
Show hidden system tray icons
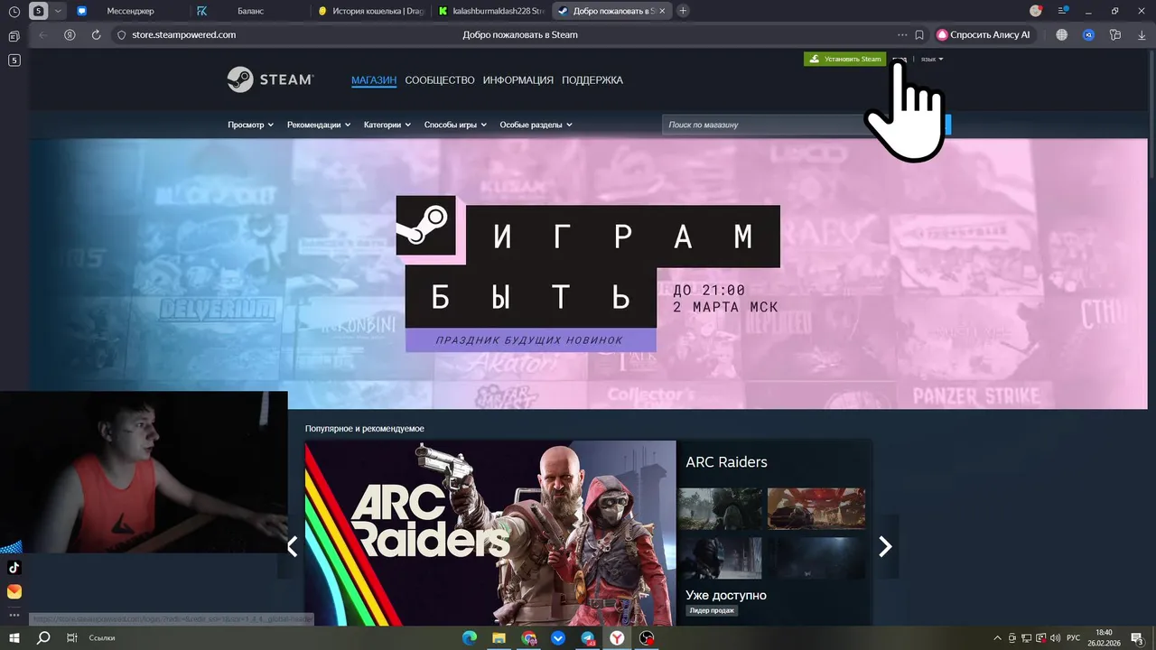click(x=997, y=638)
